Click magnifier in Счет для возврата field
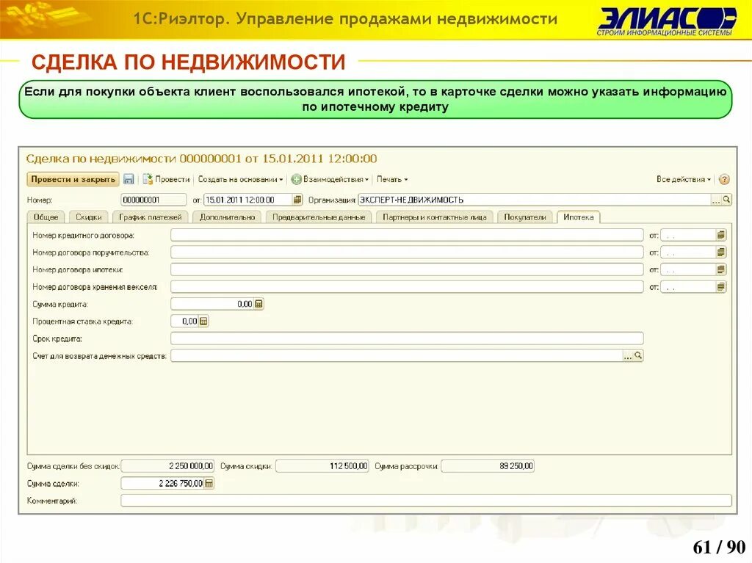The image size is (752, 563). (638, 356)
